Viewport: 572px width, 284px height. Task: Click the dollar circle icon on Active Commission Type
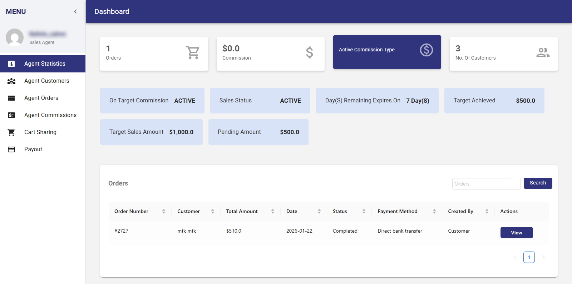coord(426,50)
